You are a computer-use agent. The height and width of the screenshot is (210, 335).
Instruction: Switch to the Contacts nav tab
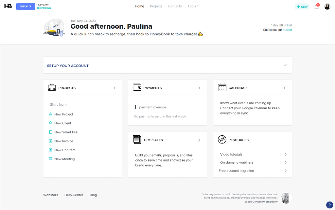coord(175,6)
